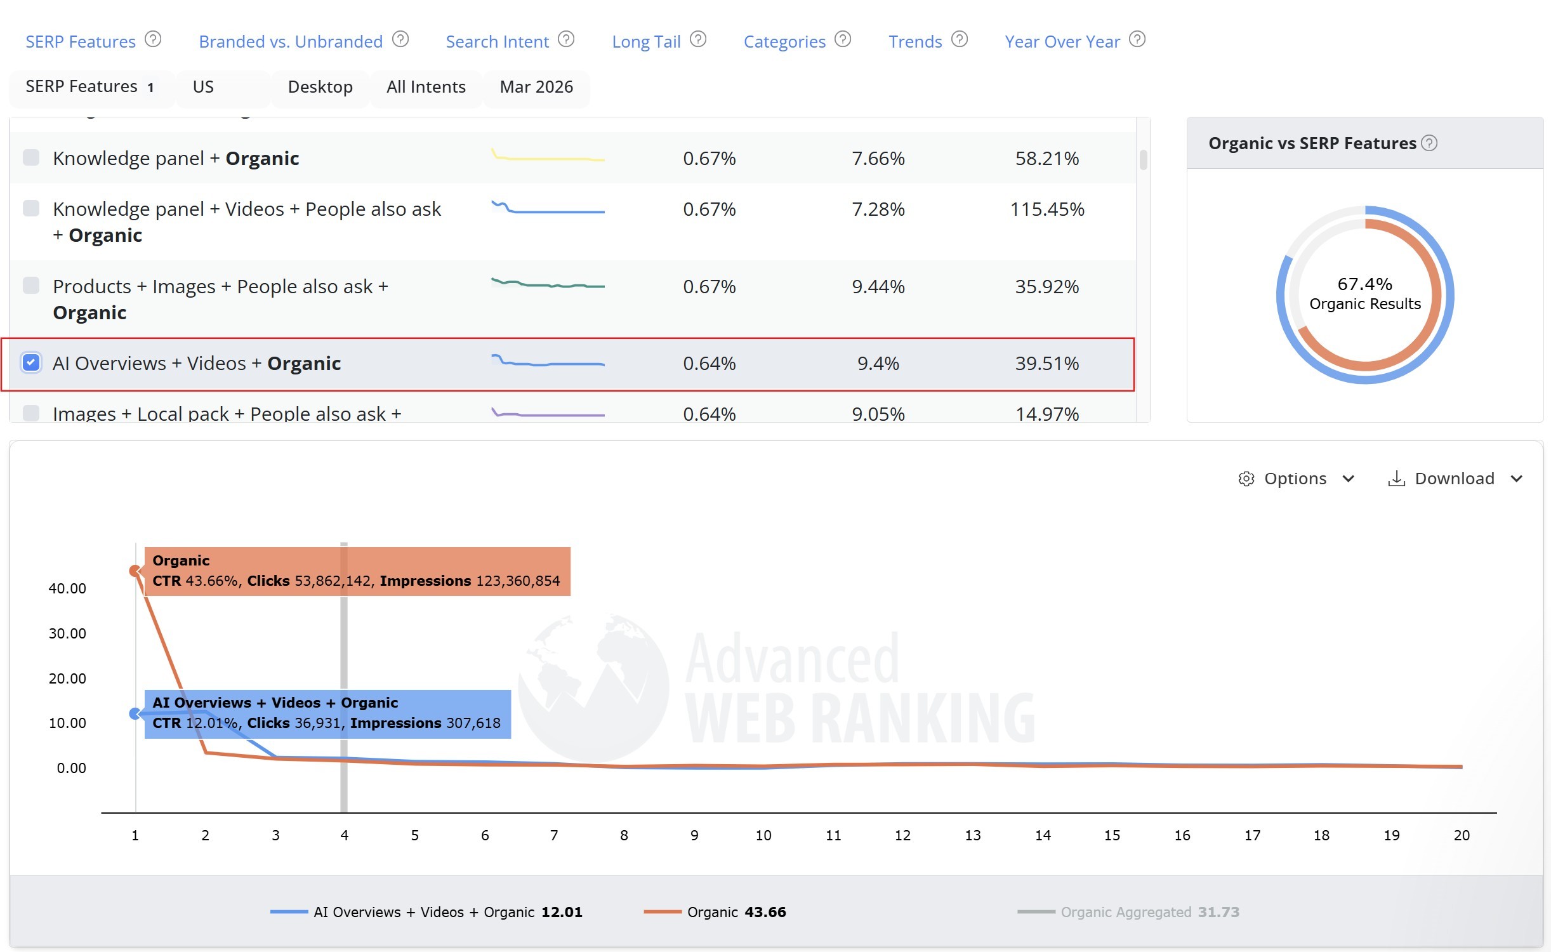Switch to the Trends tab
1551x952 pixels.
pos(915,42)
